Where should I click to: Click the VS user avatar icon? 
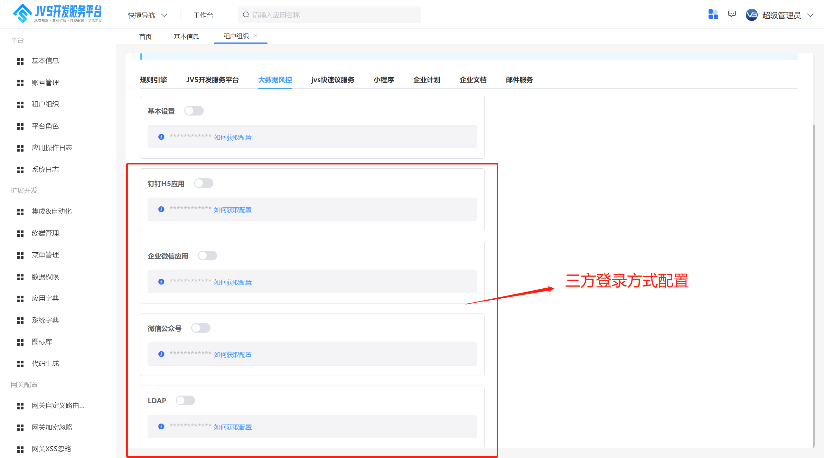[x=752, y=15]
